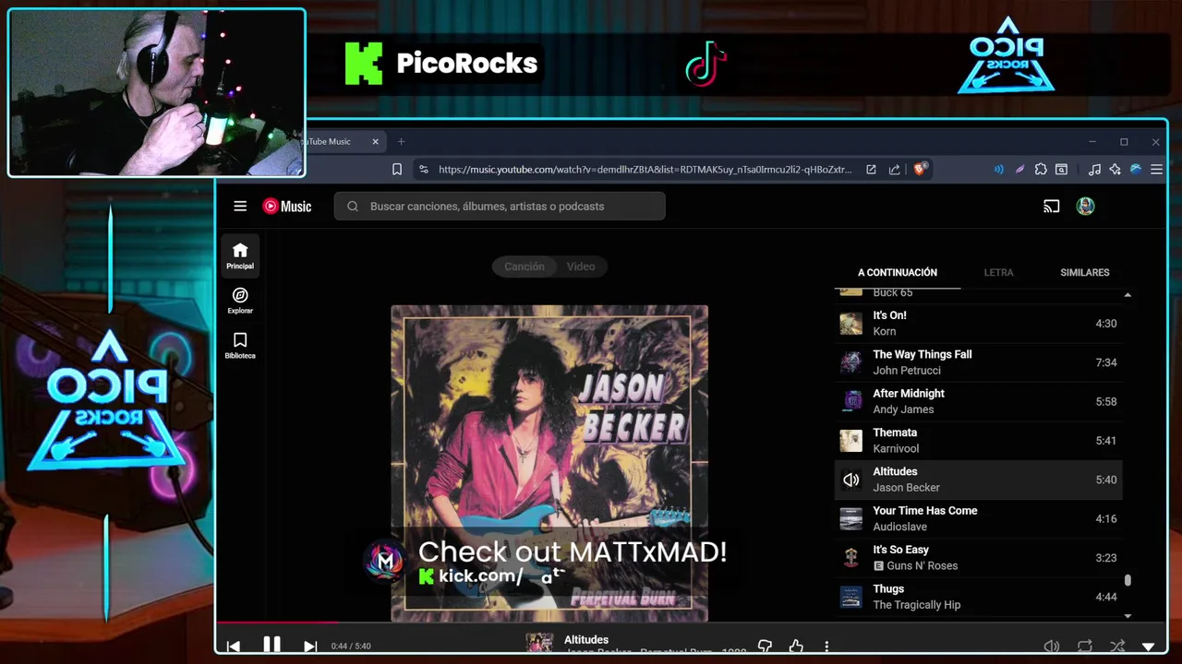Play It's On! by Korn

coord(979,324)
